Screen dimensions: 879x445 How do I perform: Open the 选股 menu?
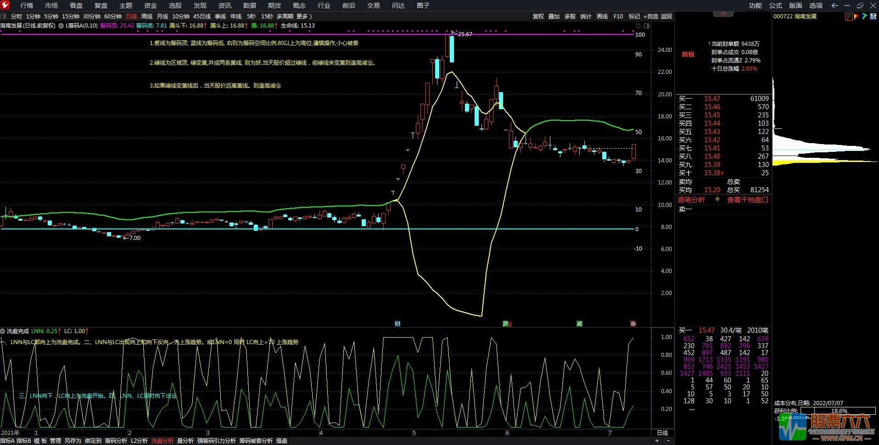click(175, 6)
